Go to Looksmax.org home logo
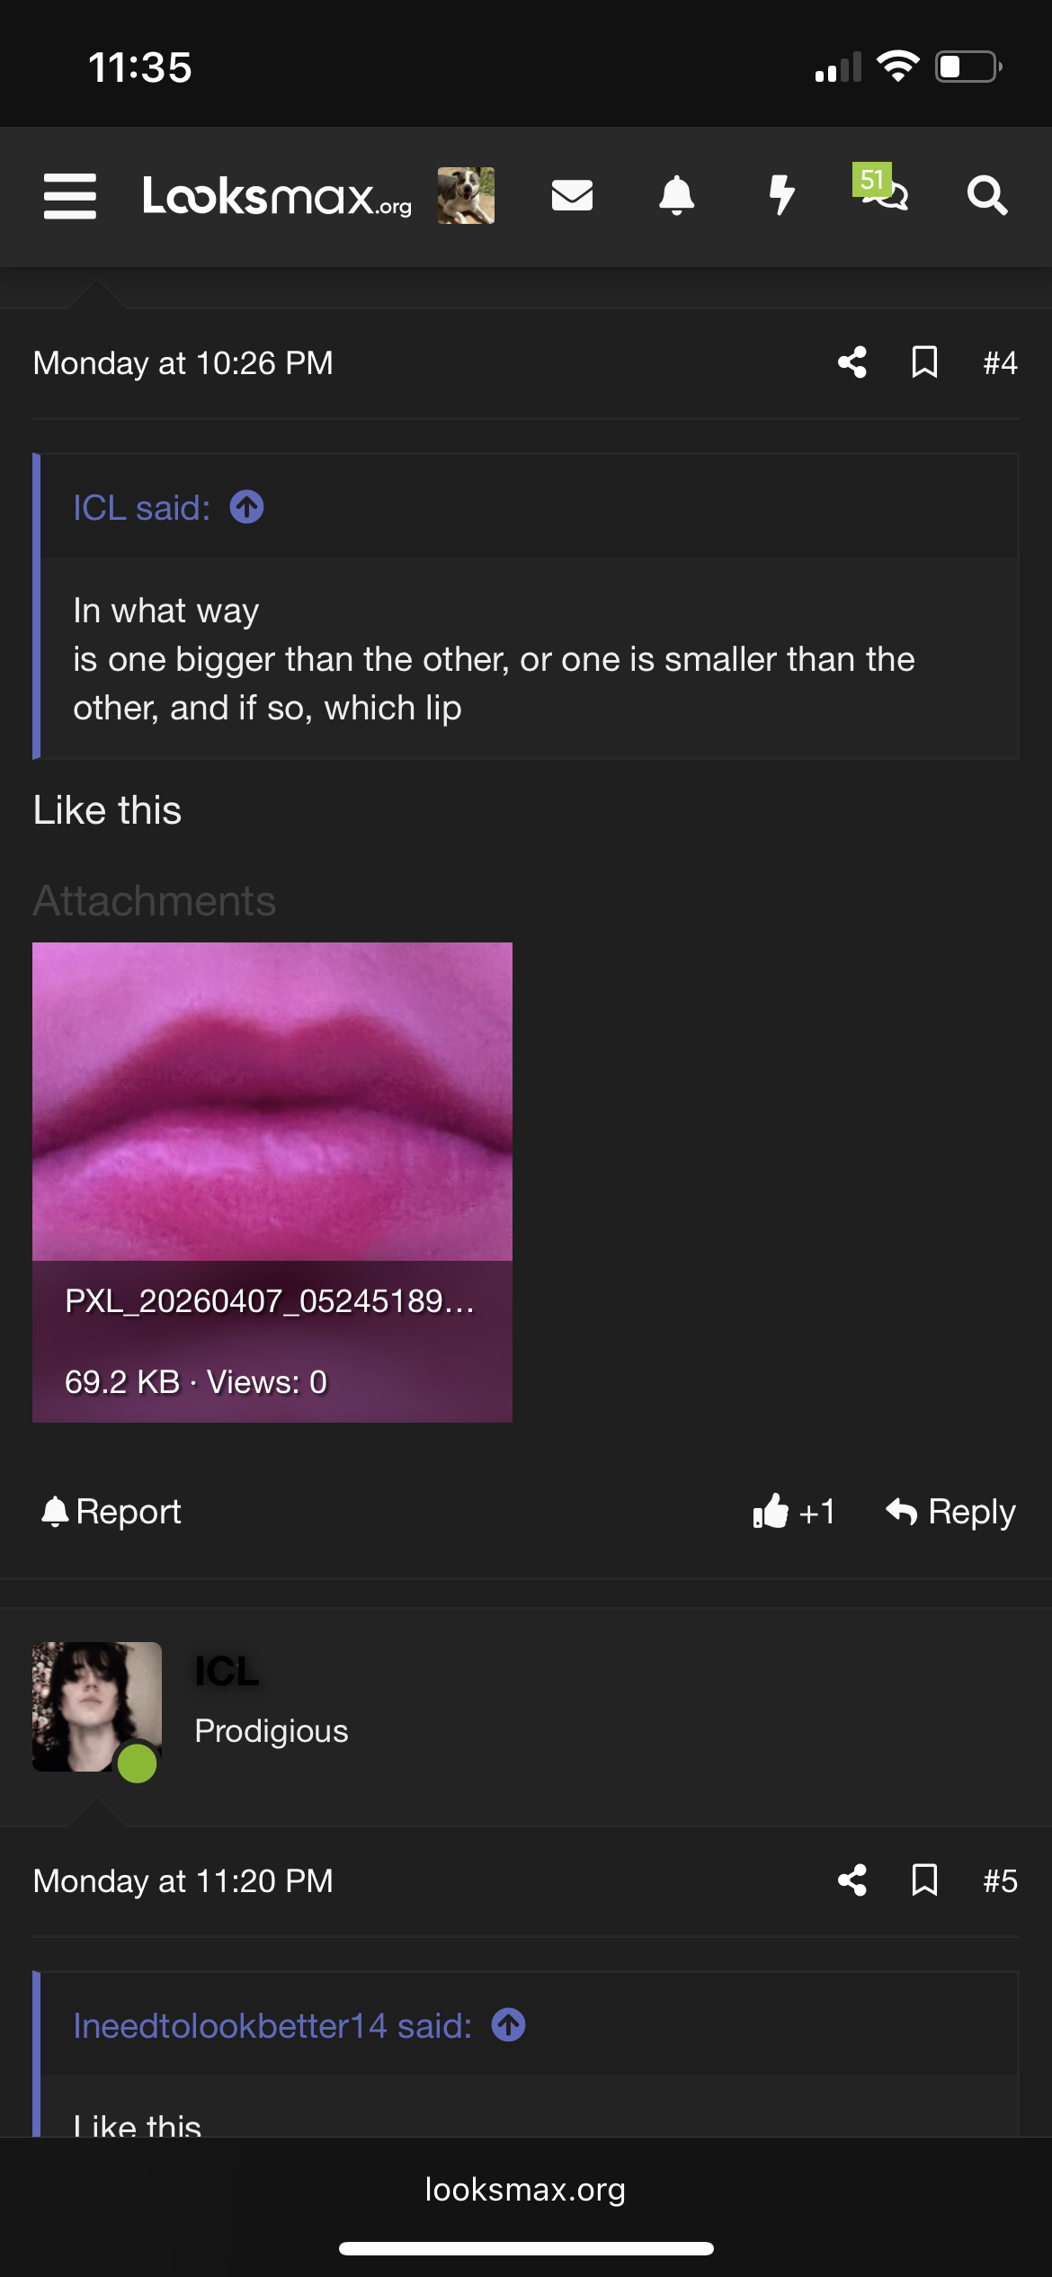 [x=277, y=195]
